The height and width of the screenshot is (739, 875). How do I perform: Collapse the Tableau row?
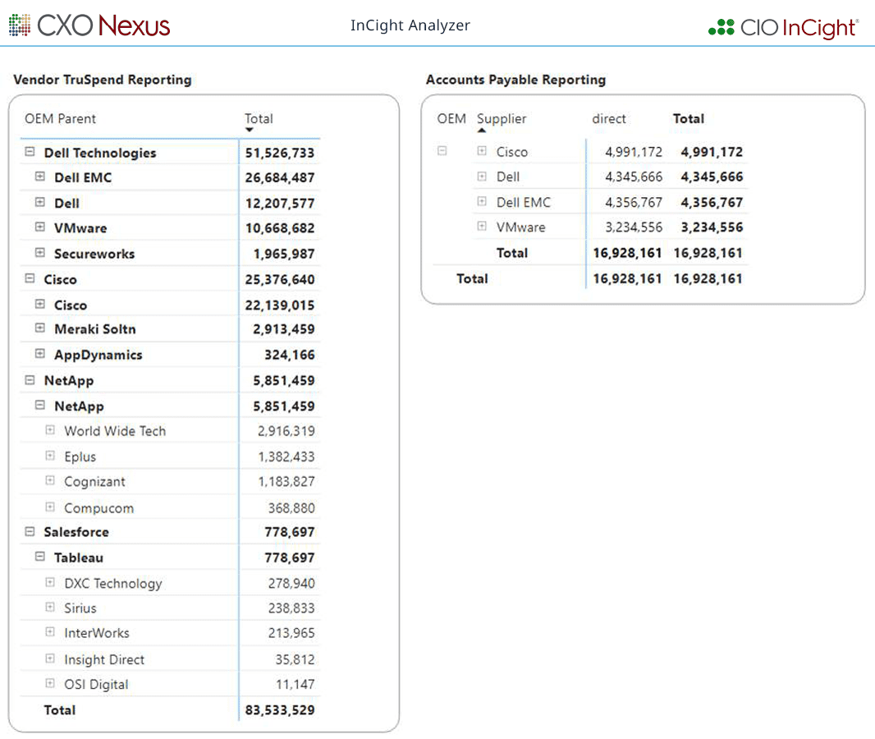[39, 557]
